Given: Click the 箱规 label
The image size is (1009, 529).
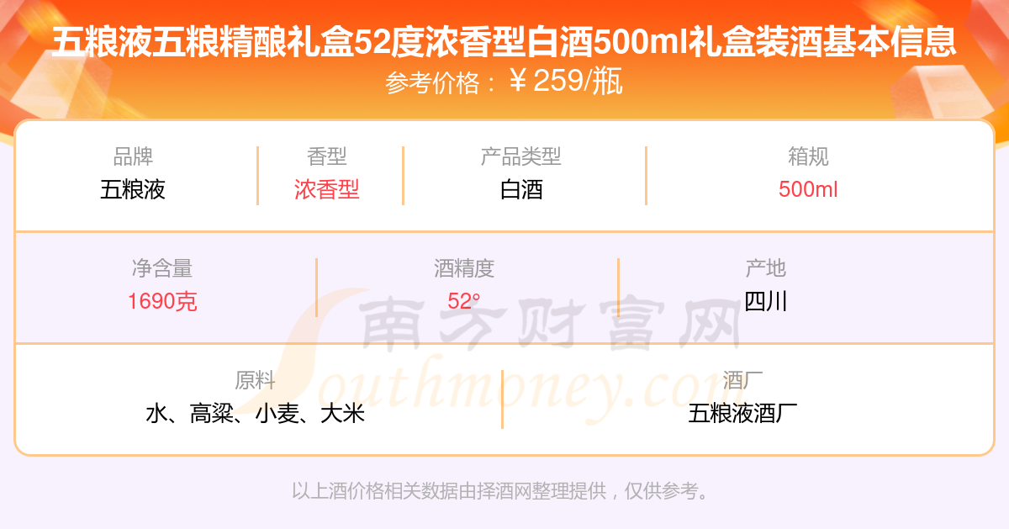Looking at the screenshot, I should point(808,156).
